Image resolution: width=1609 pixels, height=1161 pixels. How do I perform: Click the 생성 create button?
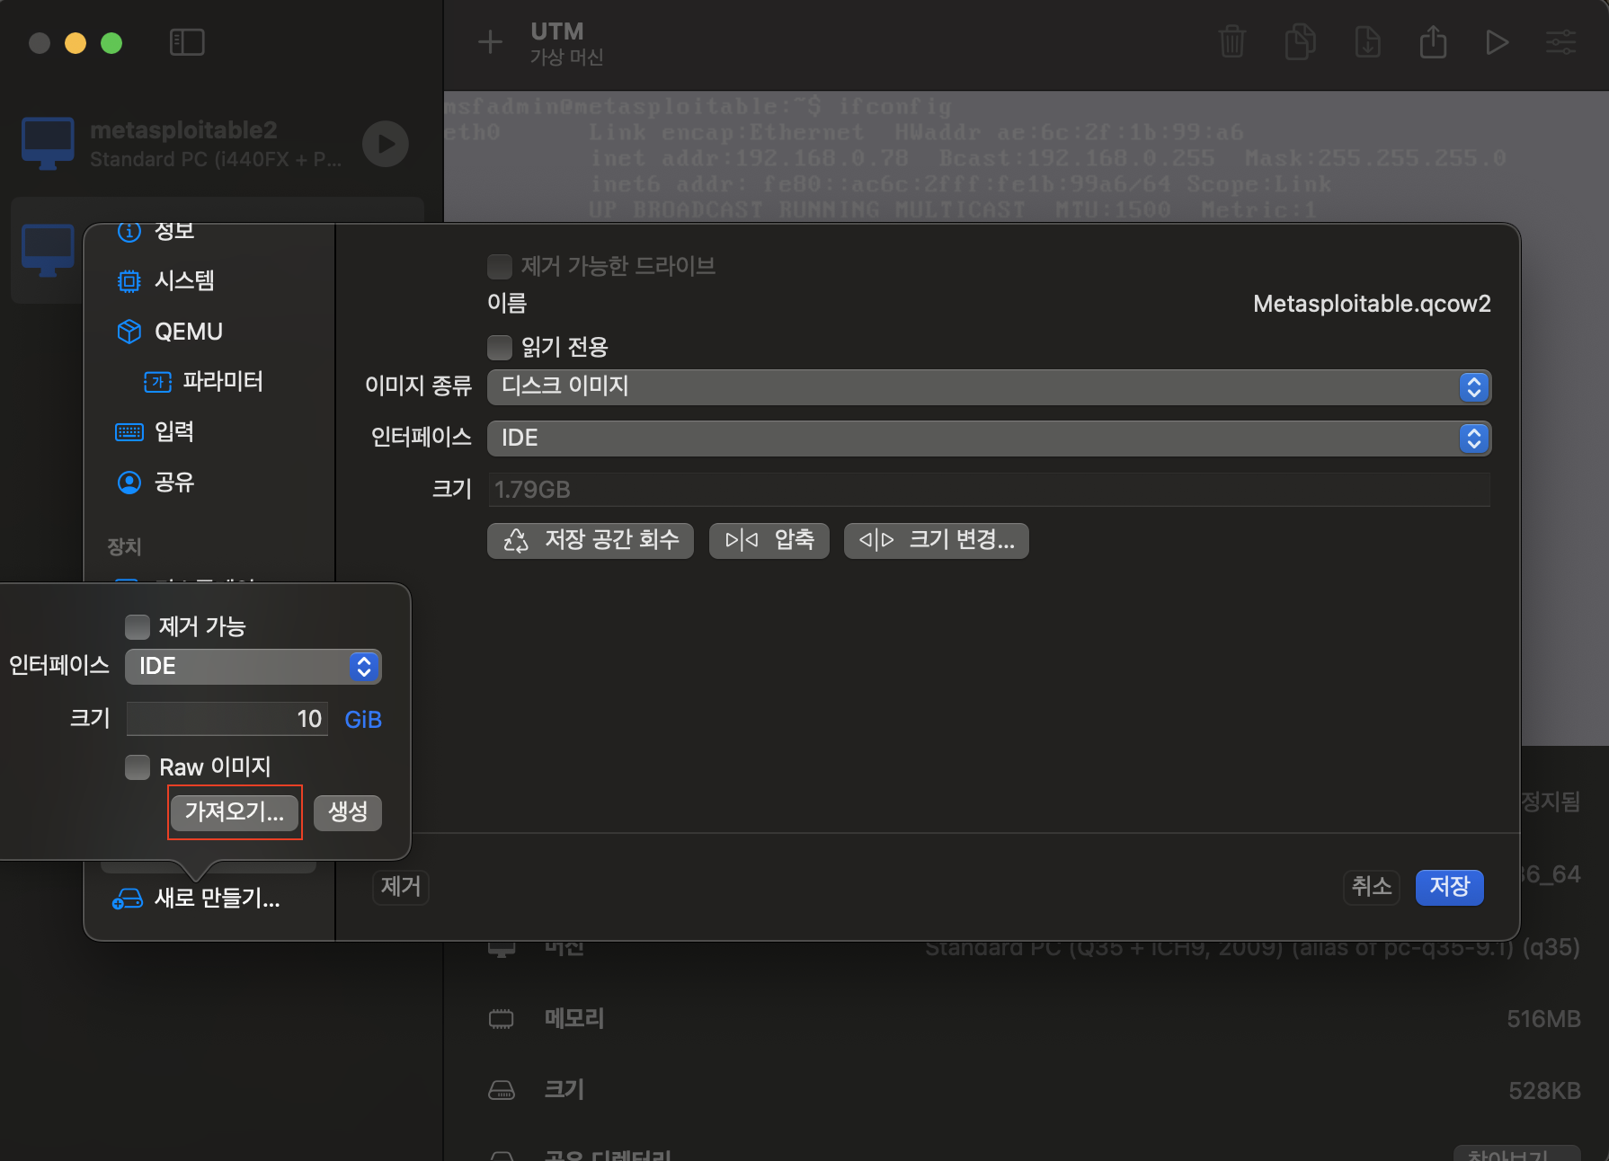[348, 812]
